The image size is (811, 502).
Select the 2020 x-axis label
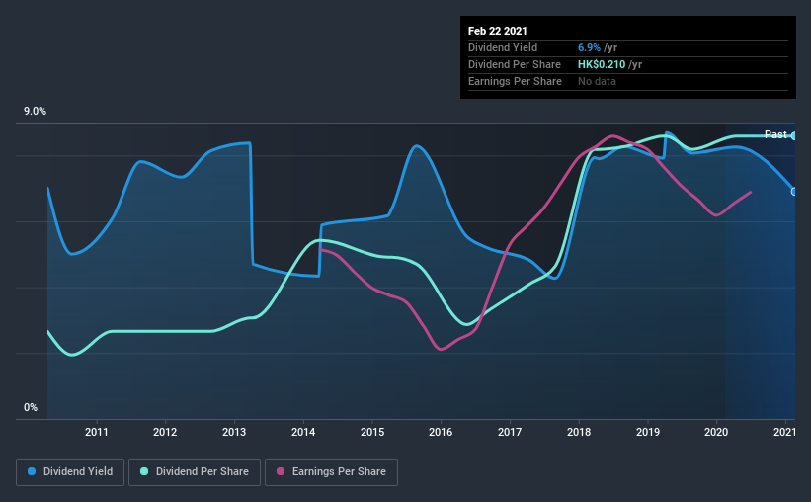tap(716, 432)
